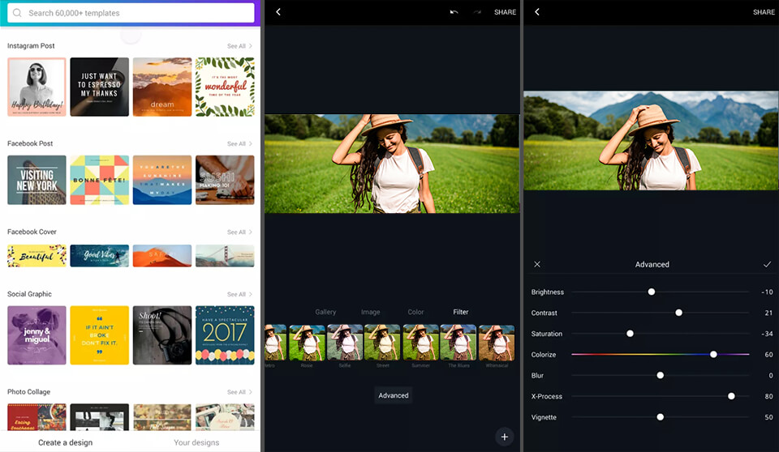Image resolution: width=779 pixels, height=452 pixels.
Task: Open the Good Vibes Facebook cover
Action: coord(99,255)
